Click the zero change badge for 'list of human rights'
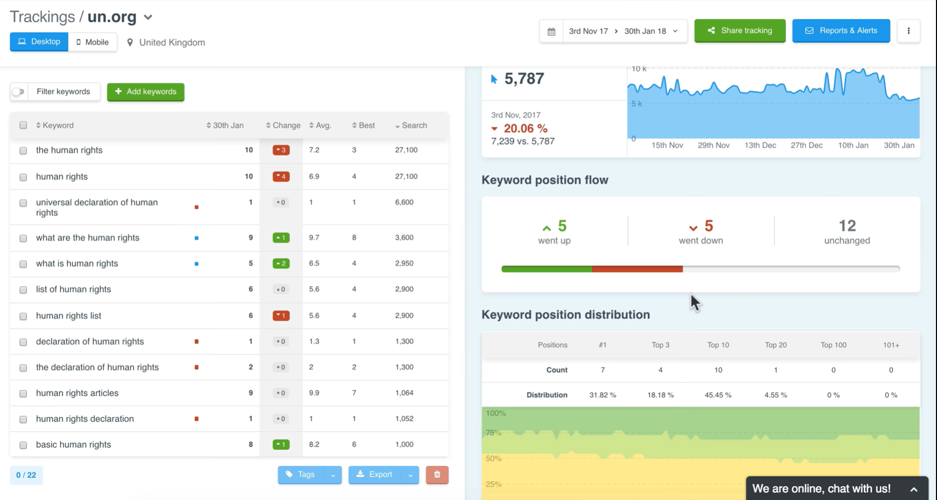Screen dimensions: 937x500 tap(281, 290)
